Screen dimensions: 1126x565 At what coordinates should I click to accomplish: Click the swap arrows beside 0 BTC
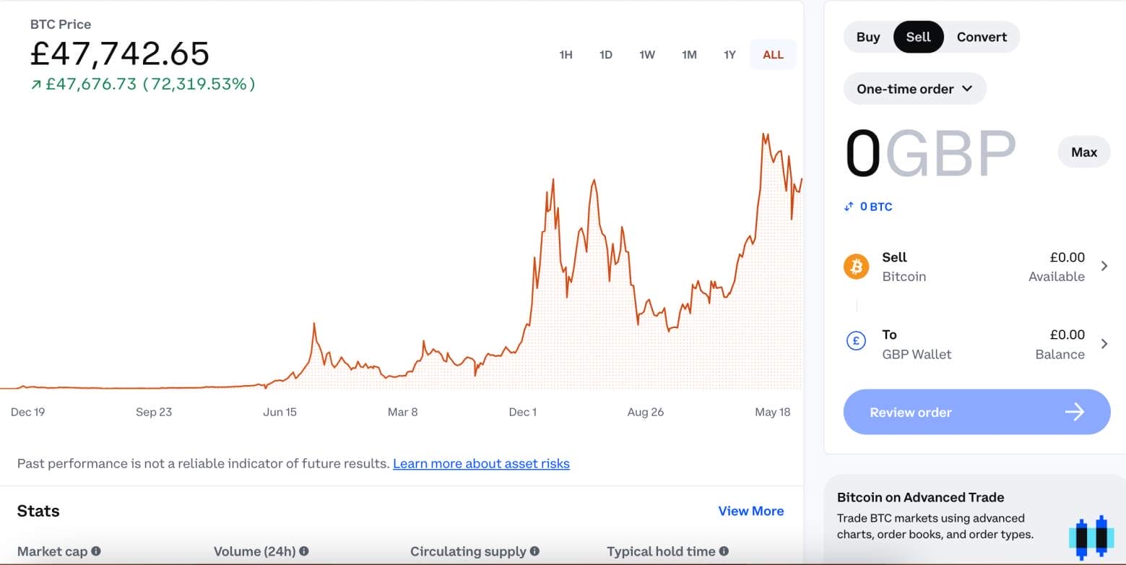click(849, 206)
